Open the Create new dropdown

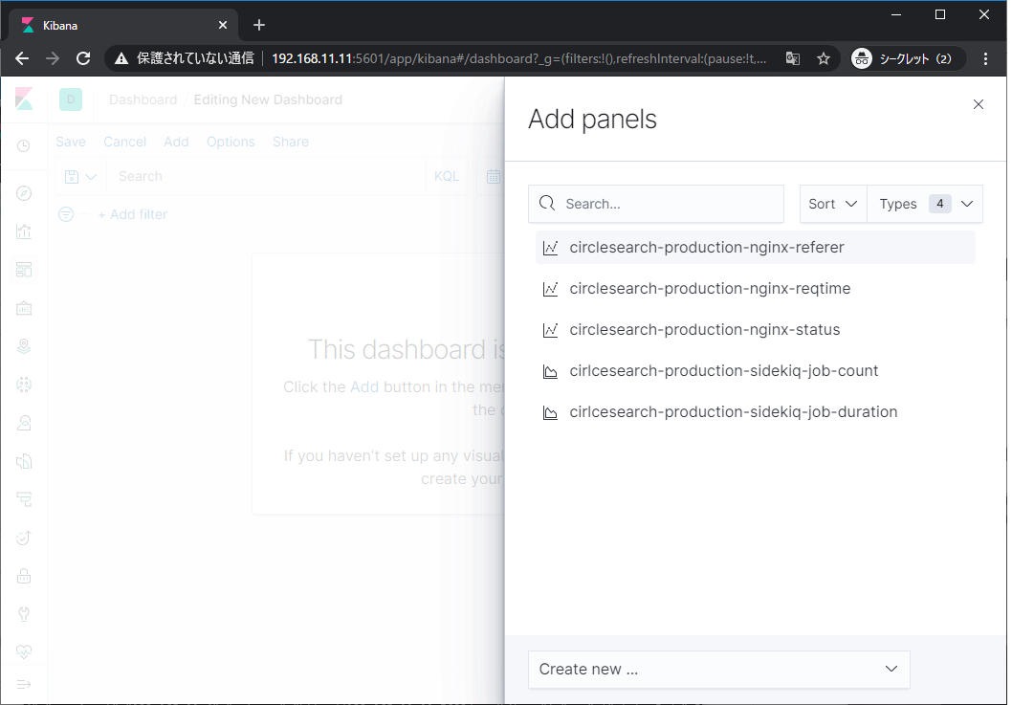(718, 670)
